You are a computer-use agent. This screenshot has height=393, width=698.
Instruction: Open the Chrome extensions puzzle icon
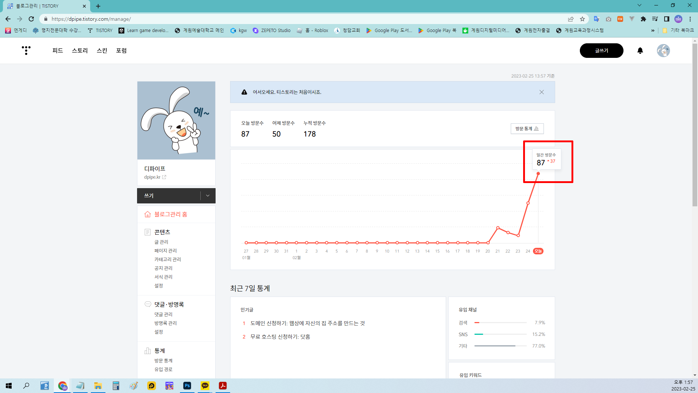(643, 19)
